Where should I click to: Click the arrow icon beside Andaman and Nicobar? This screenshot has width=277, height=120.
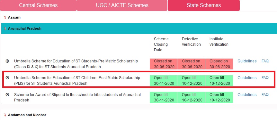(5, 115)
